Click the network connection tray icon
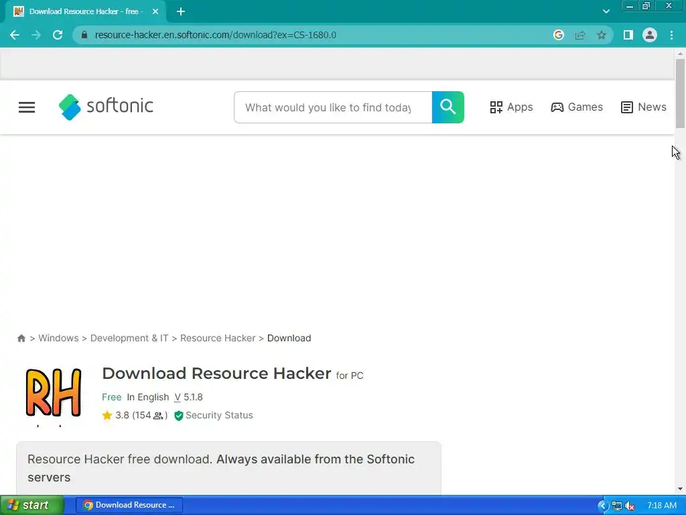686x515 pixels. (x=617, y=506)
